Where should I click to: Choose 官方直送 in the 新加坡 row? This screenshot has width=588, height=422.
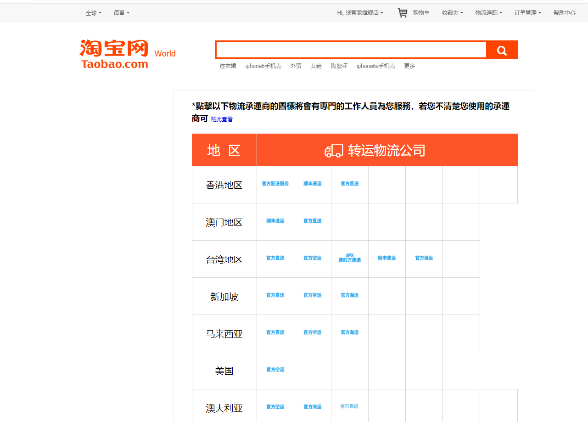tap(275, 295)
